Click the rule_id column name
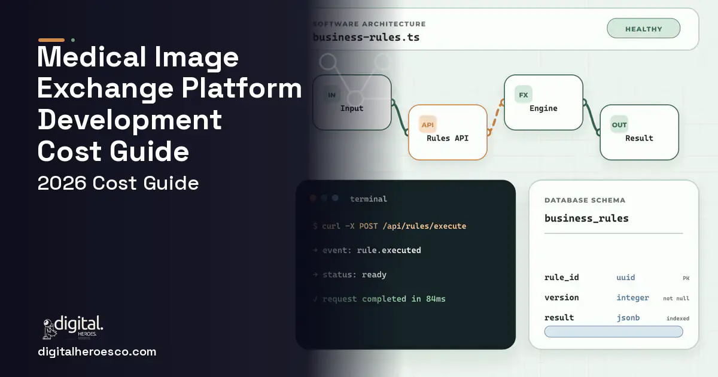 point(561,278)
